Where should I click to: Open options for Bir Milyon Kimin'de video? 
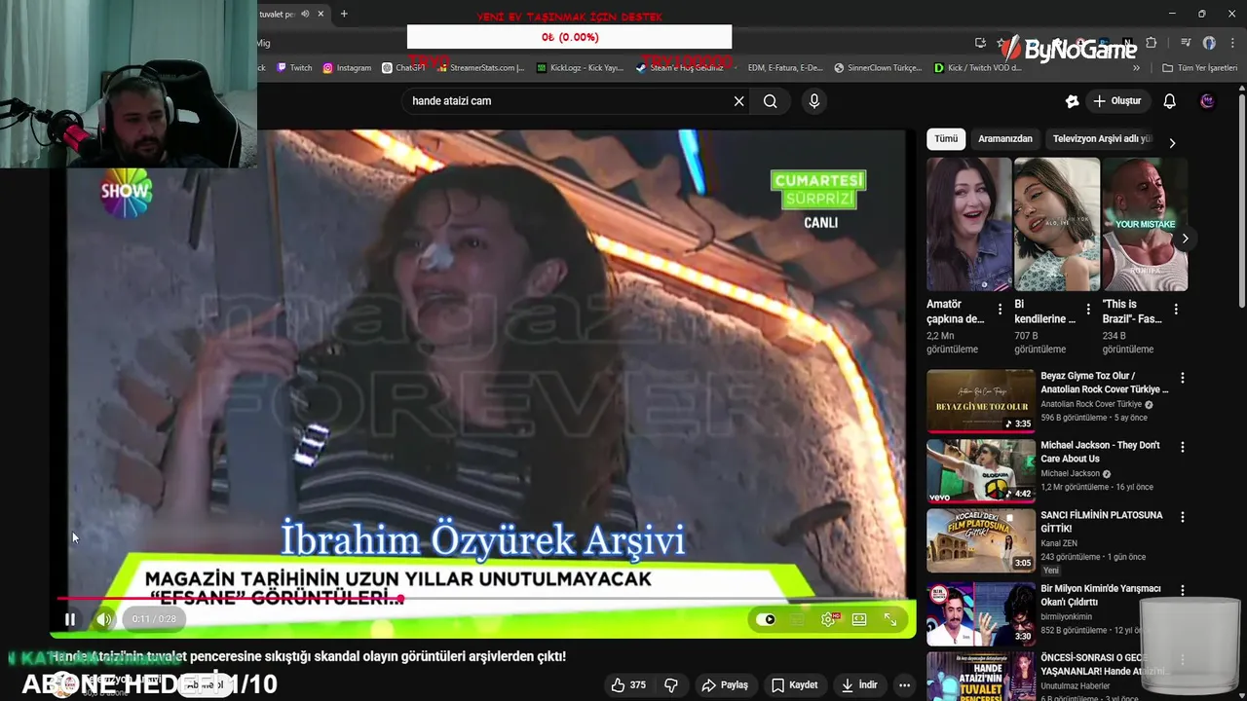1183,590
